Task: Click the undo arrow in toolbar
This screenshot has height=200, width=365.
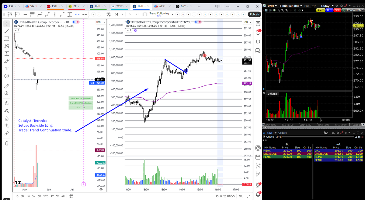Action: (x=130, y=14)
